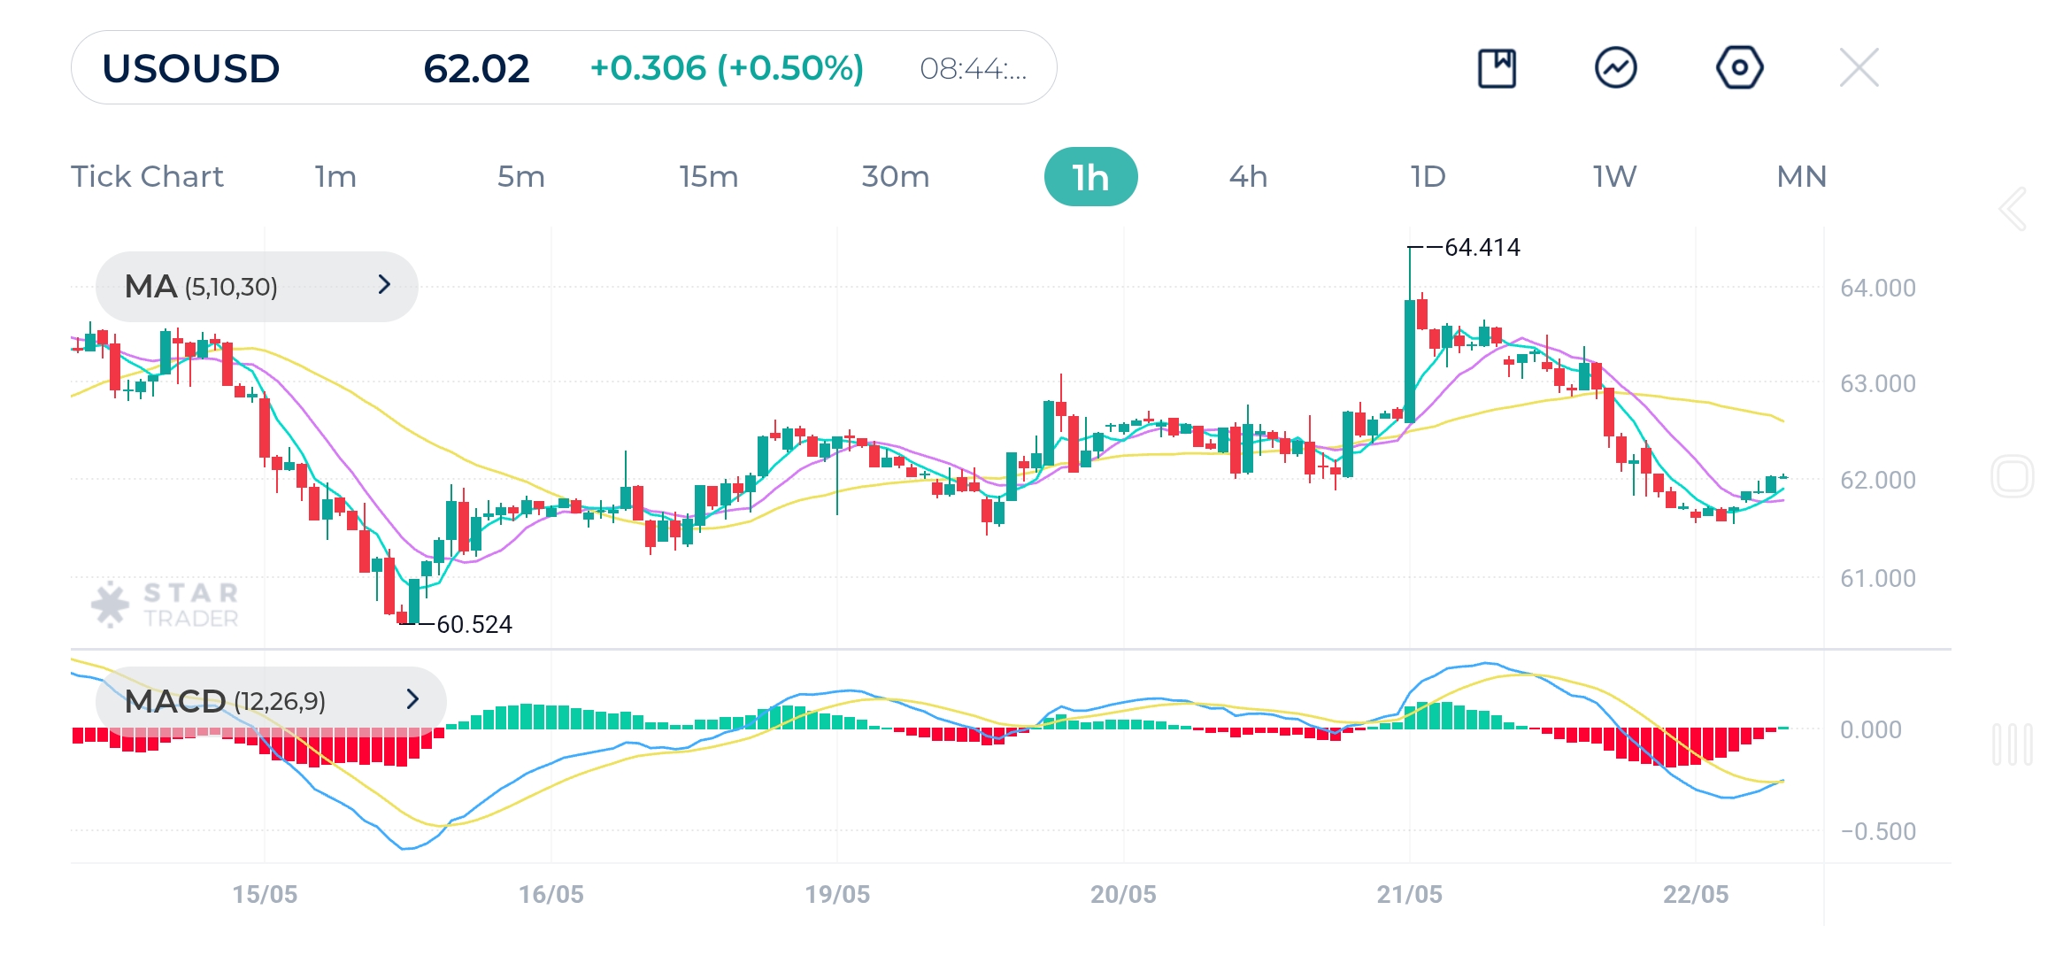Tap the left double-chevron collapse arrow
The width and height of the screenshot is (2071, 956).
[2013, 210]
